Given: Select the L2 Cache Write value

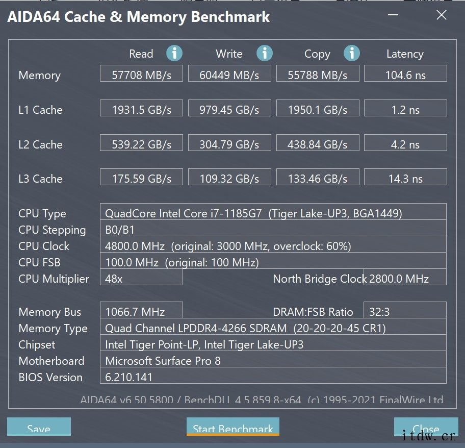Looking at the screenshot, I should (229, 144).
